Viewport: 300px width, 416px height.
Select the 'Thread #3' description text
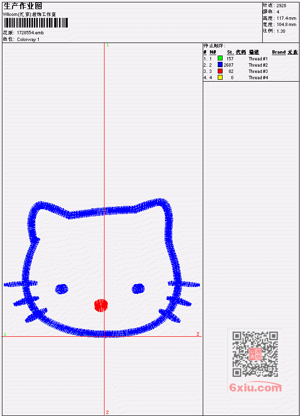pos(258,72)
